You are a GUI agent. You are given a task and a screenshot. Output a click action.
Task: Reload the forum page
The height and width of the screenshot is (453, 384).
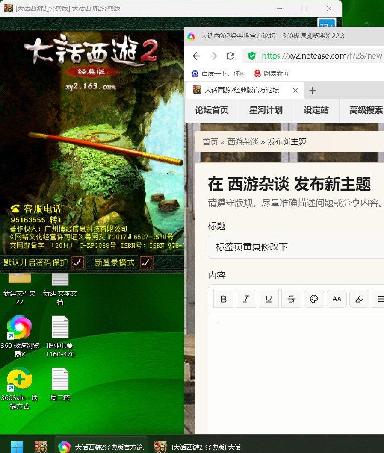(x=230, y=56)
